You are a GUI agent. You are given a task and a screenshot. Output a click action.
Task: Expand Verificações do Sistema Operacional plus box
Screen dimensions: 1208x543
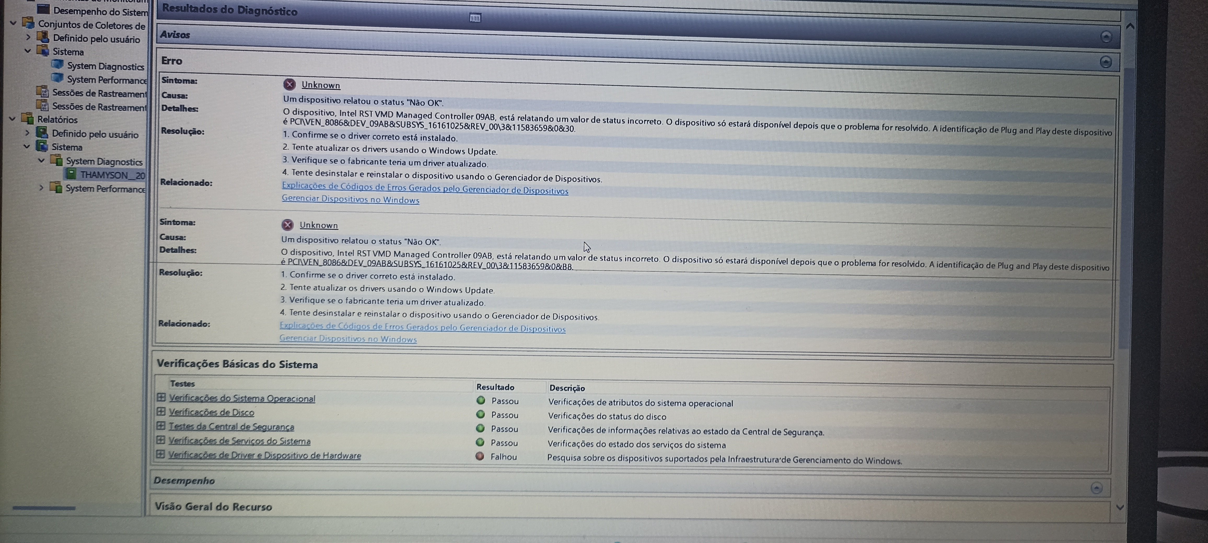161,397
